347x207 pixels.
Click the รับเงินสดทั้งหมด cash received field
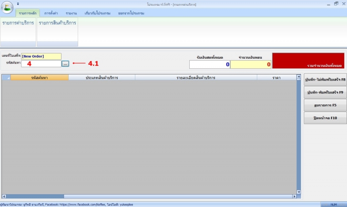[x=210, y=64]
